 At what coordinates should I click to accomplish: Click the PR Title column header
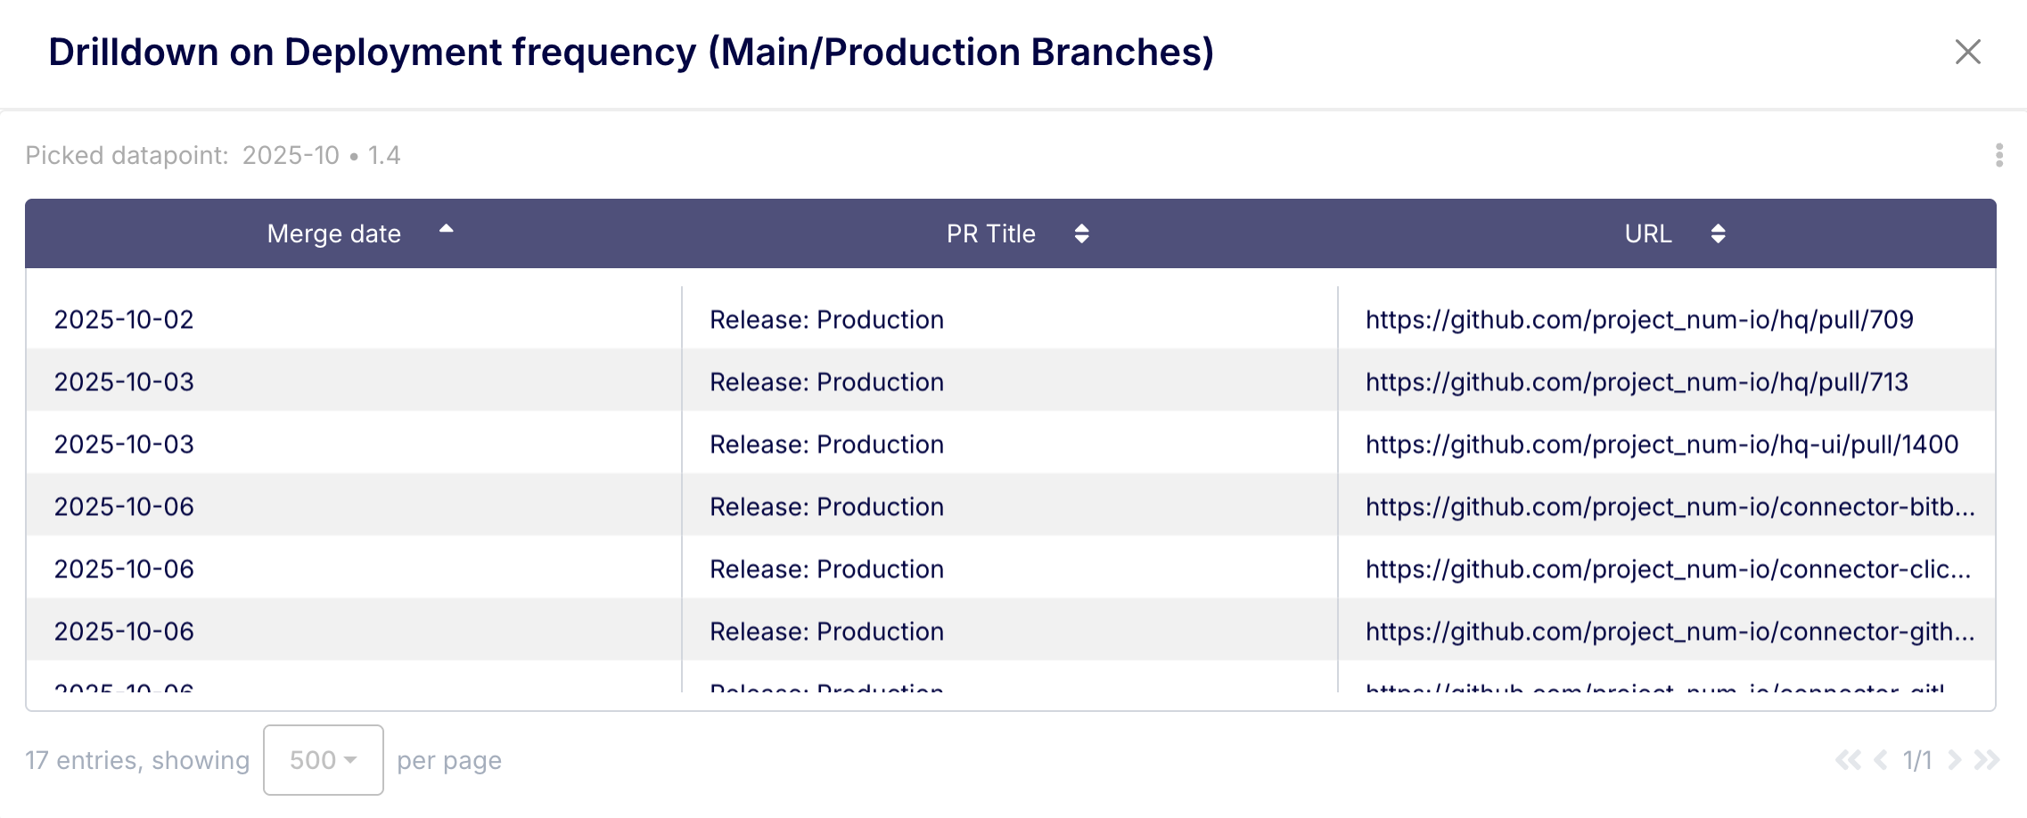pos(990,233)
